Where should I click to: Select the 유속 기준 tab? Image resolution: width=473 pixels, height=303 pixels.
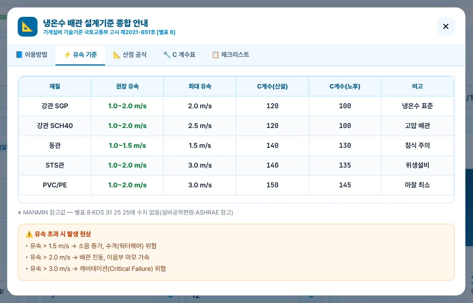(80, 55)
